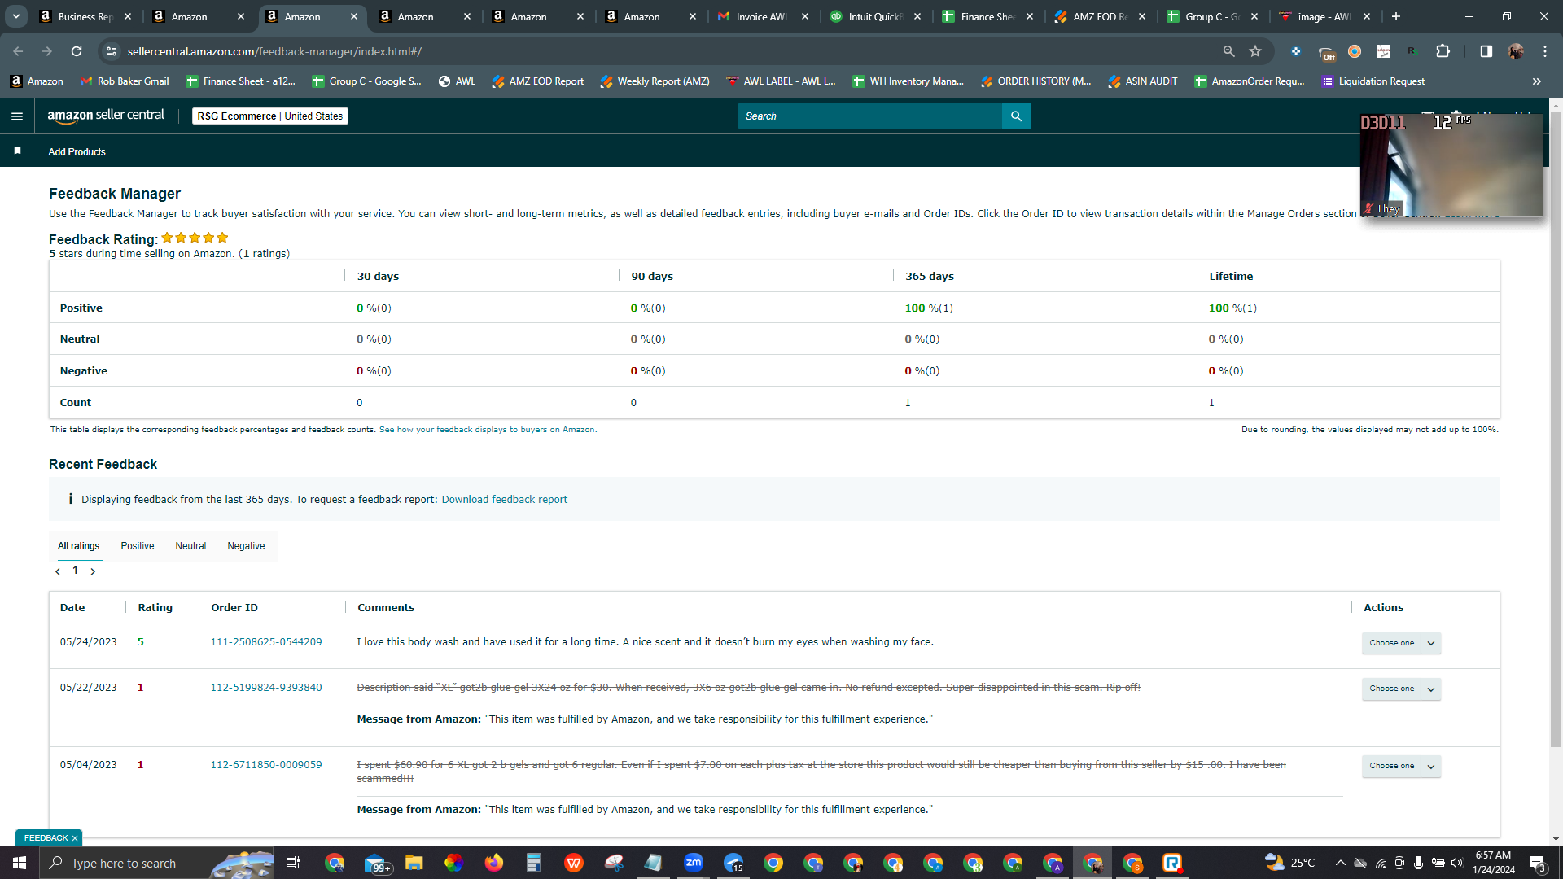This screenshot has width=1563, height=879.
Task: Open the Chrome three-dot menu
Action: point(1545,51)
